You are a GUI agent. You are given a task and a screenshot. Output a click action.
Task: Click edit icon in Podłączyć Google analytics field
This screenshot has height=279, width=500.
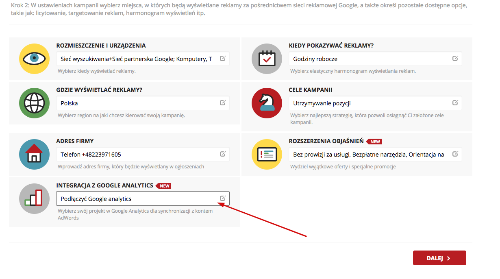point(223,198)
